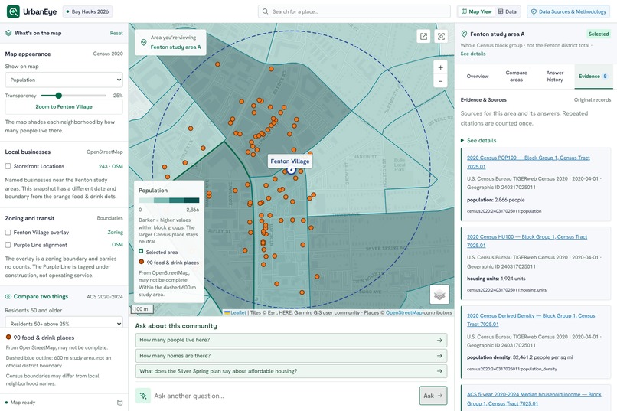The image size is (617, 411).
Task: Click the population density 32,461.2 value
Action: pos(520,357)
